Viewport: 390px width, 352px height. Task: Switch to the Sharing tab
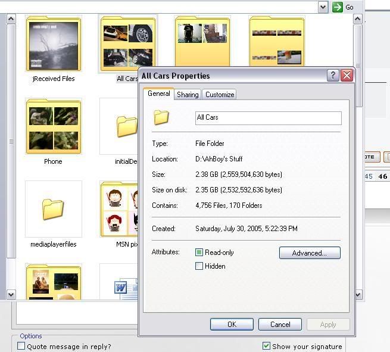tap(188, 95)
